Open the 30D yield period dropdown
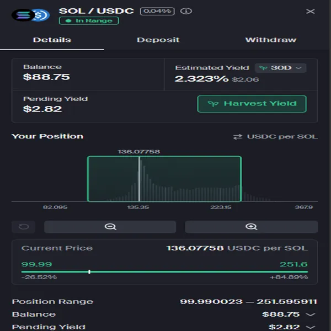Image resolution: width=331 pixels, height=331 pixels. pyautogui.click(x=281, y=68)
